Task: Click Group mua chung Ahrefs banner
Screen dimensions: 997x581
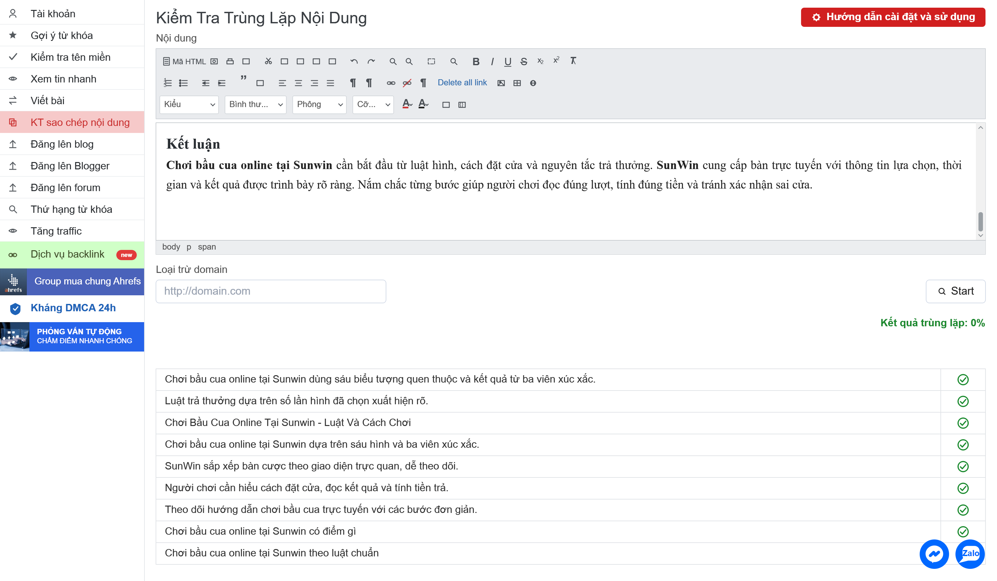Action: (72, 282)
